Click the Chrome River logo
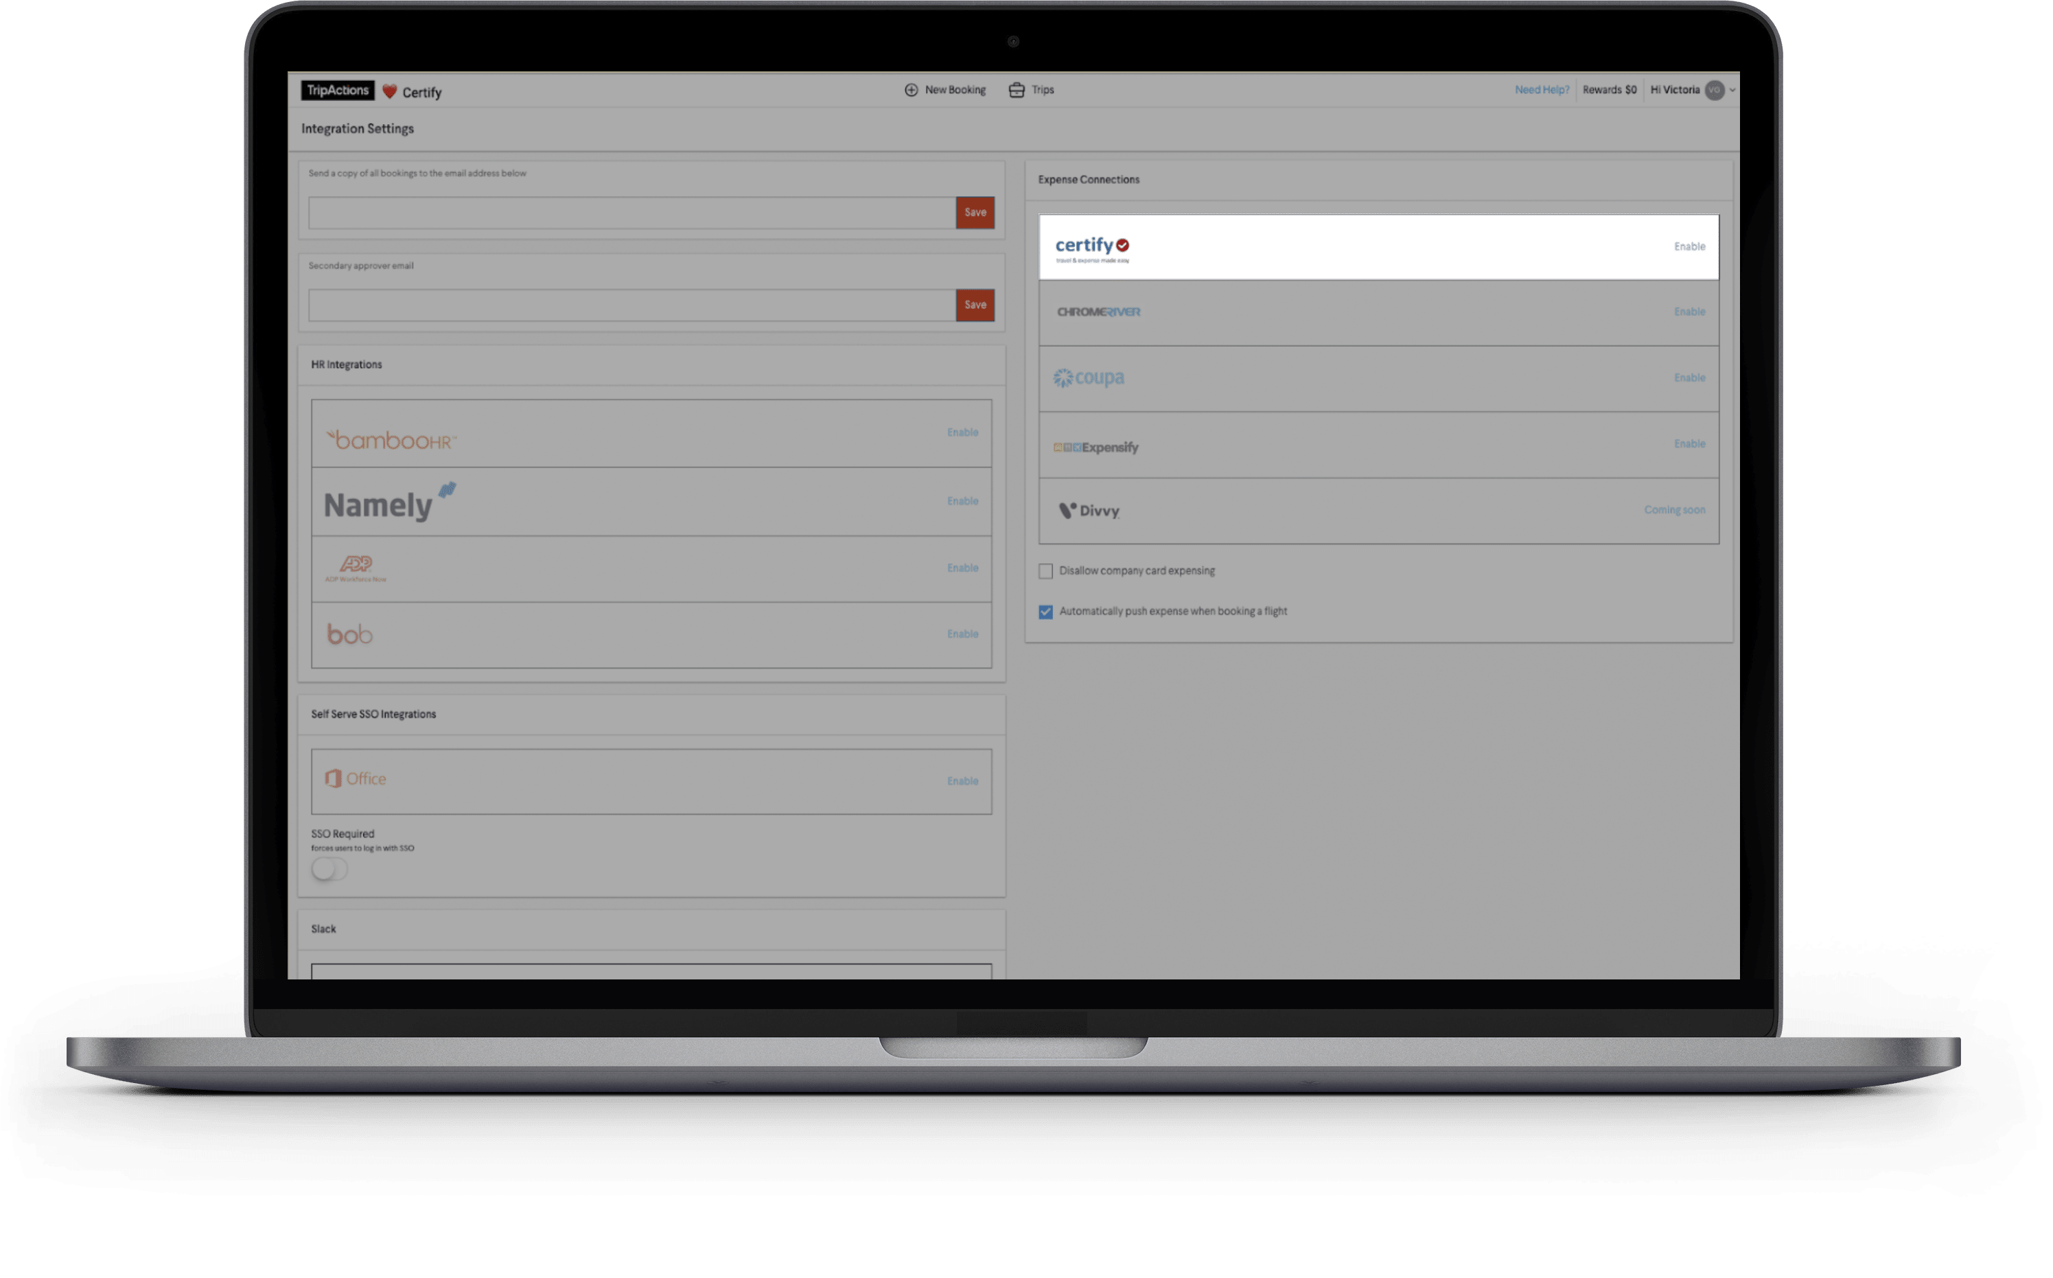This screenshot has width=2053, height=1278. click(x=1098, y=312)
